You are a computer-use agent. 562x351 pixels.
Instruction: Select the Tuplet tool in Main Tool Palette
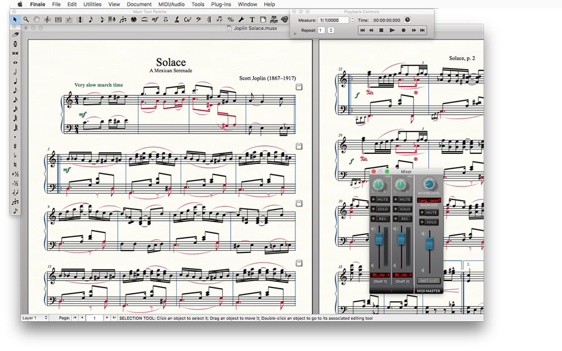[122, 19]
